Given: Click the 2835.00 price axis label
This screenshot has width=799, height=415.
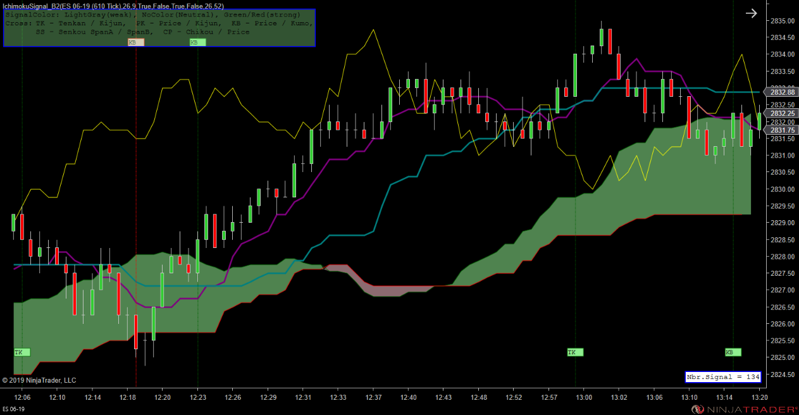Looking at the screenshot, I should (783, 21).
